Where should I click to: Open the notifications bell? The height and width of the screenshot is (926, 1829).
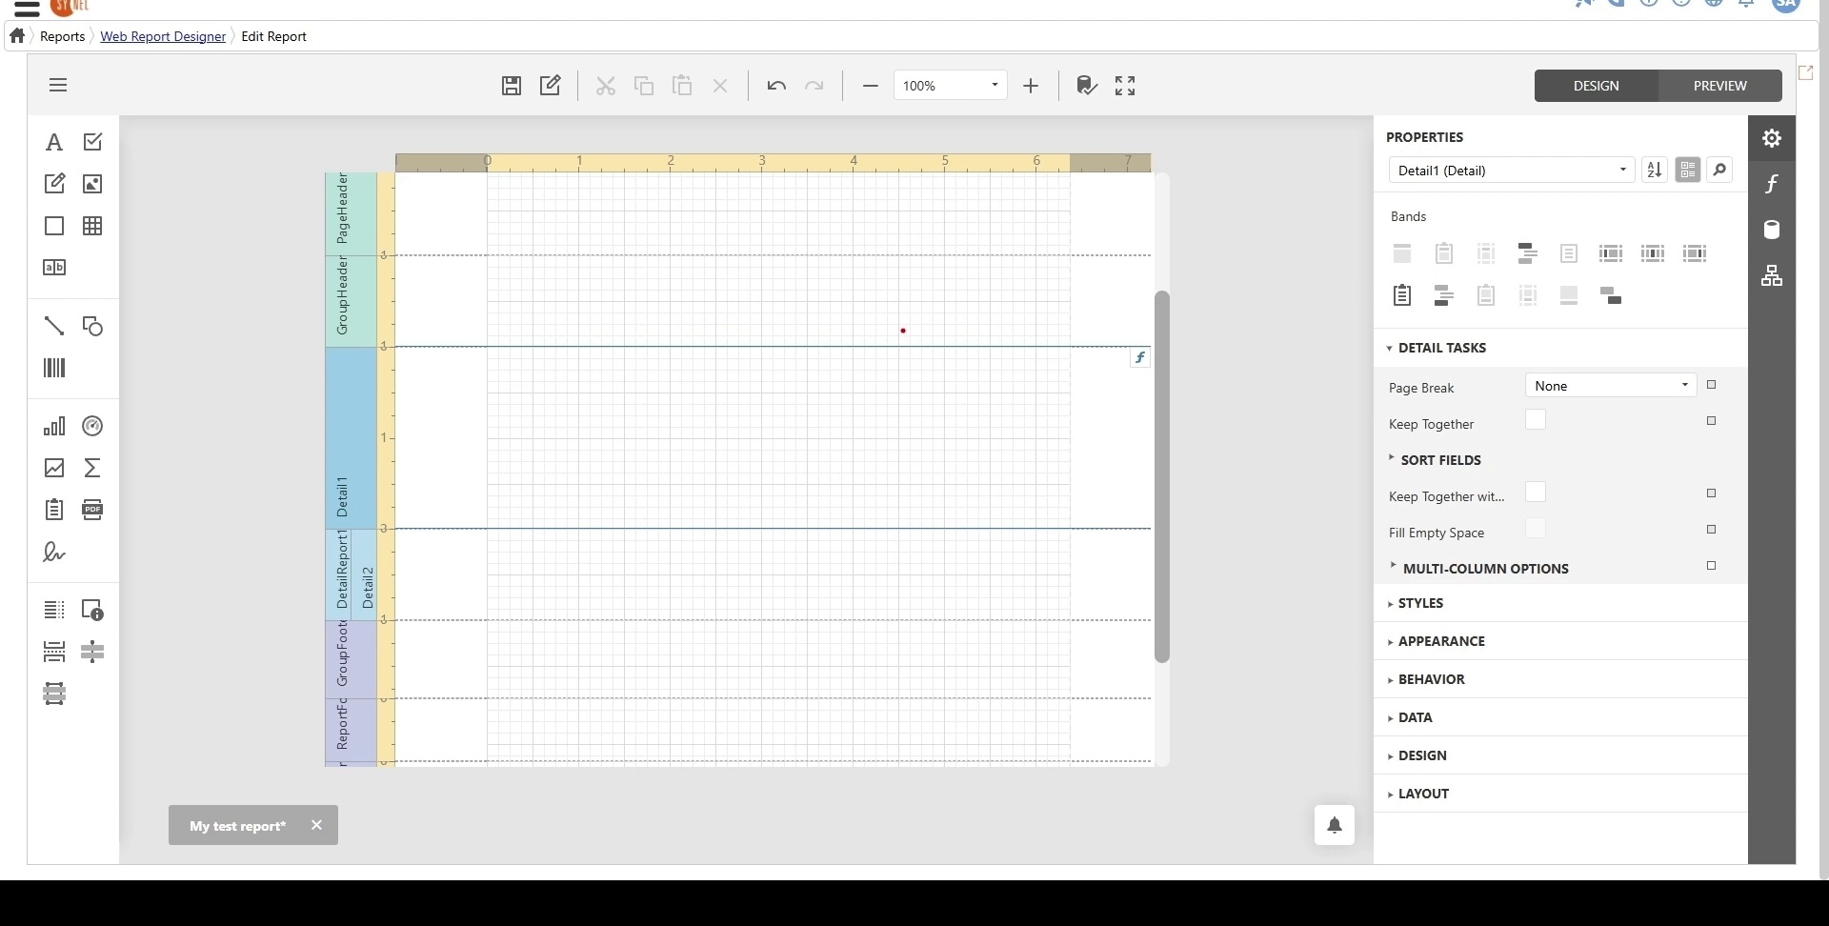pos(1335,825)
